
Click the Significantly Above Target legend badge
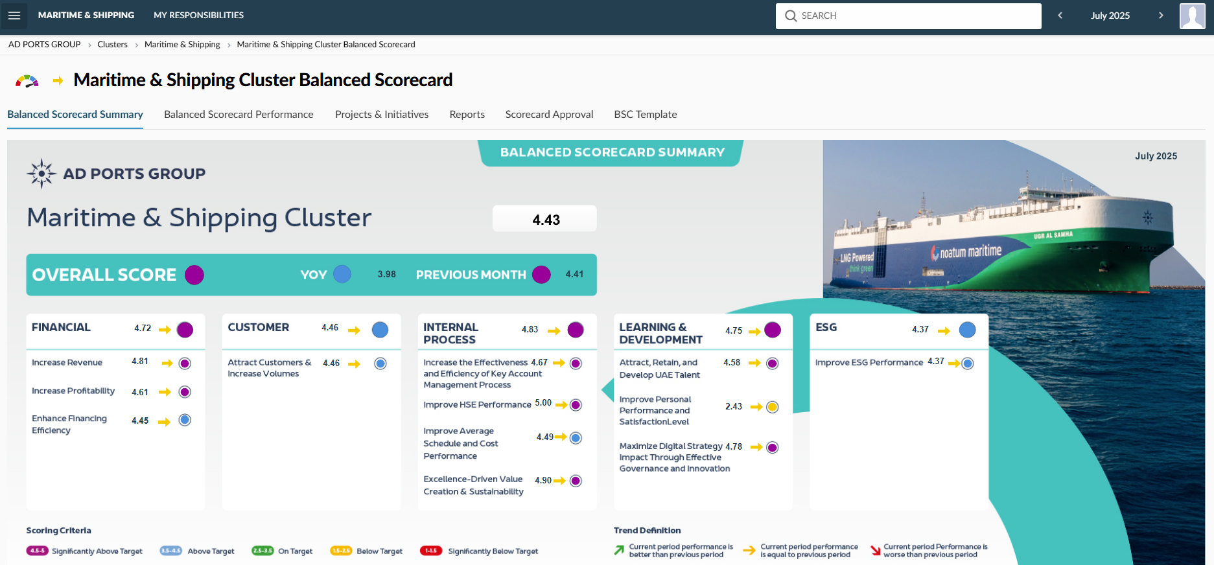(x=38, y=551)
